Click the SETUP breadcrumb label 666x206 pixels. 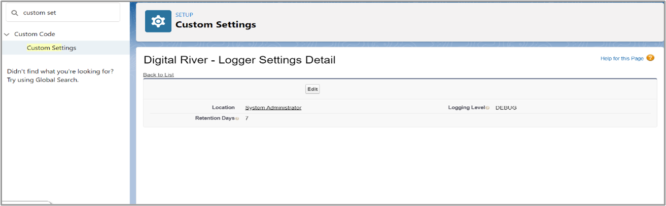pos(184,15)
